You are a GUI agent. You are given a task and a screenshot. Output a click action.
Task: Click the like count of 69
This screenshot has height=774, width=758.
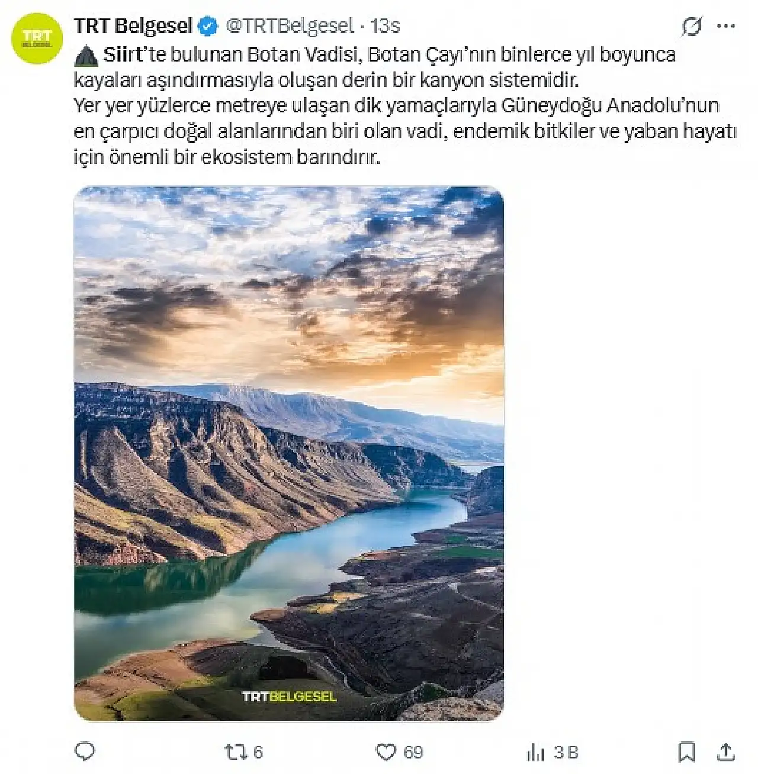click(x=413, y=752)
